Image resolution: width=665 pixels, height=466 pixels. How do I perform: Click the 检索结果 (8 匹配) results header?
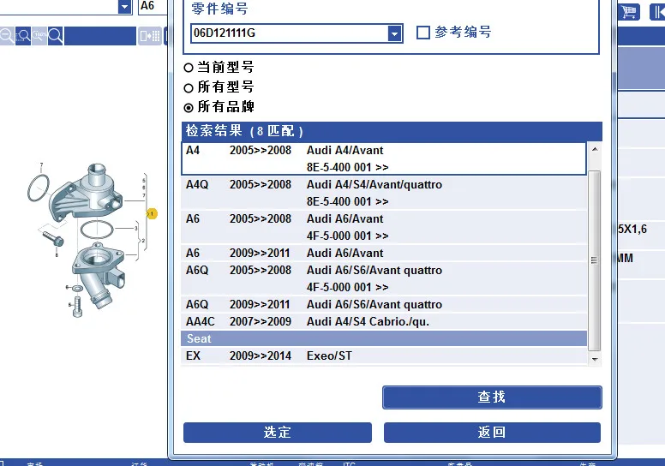[x=392, y=131]
